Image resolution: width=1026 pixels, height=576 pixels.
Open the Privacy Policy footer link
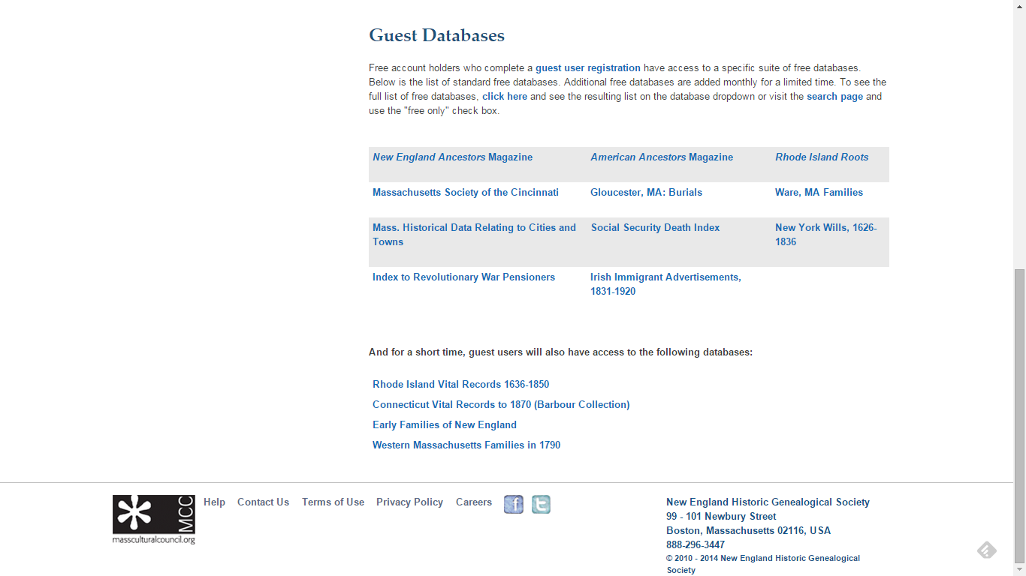409,502
